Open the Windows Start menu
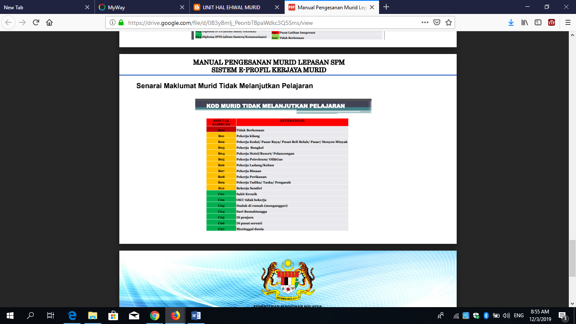Image resolution: width=576 pixels, height=324 pixels. [x=10, y=315]
